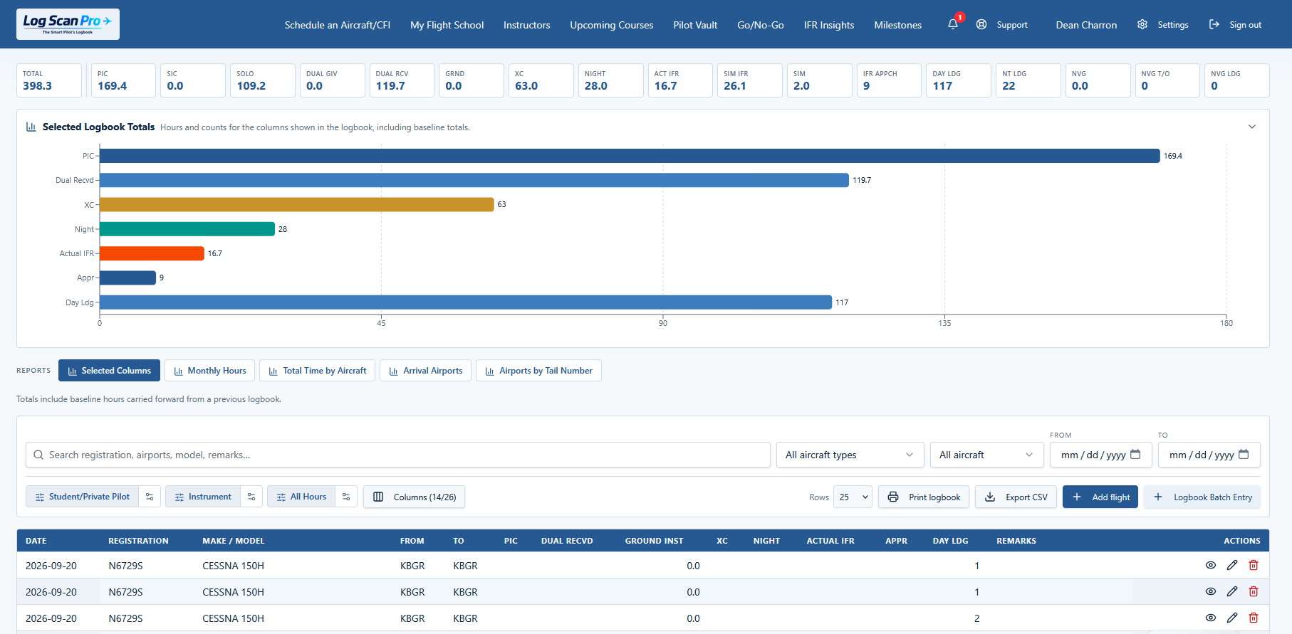Open the IFR Insights menu item
The image size is (1292, 634).
coord(829,25)
